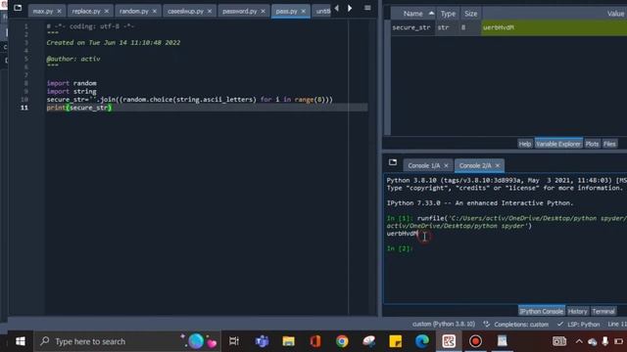
Task: Select the secure_str variable name cell
Action: click(411, 27)
